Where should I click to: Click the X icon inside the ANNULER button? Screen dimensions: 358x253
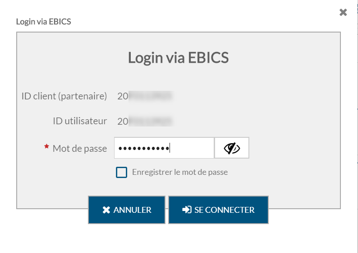tap(106, 210)
